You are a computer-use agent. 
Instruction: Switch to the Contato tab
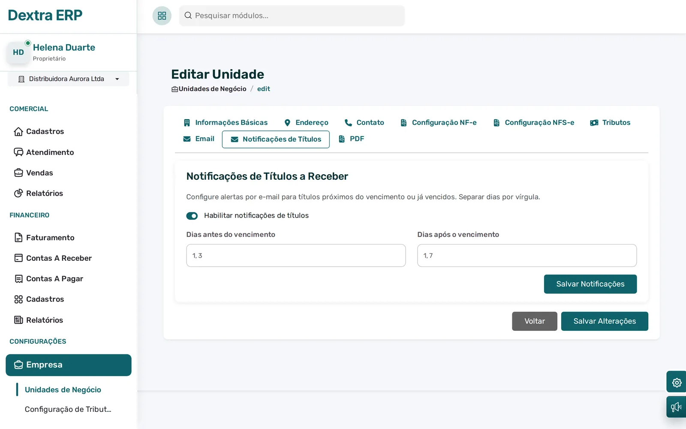(364, 123)
